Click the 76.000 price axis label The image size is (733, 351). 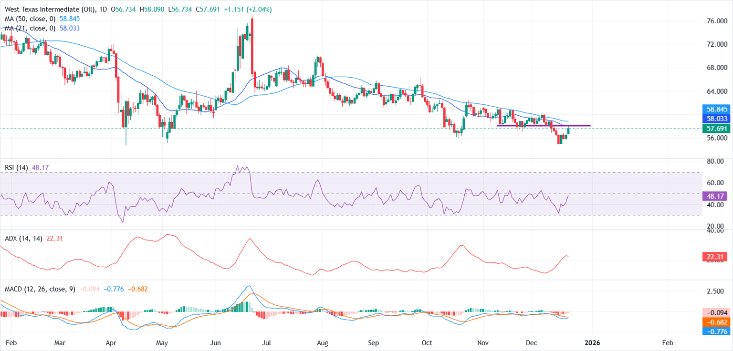click(718, 21)
